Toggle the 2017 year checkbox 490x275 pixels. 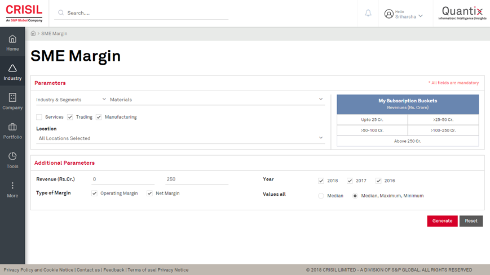coord(350,181)
